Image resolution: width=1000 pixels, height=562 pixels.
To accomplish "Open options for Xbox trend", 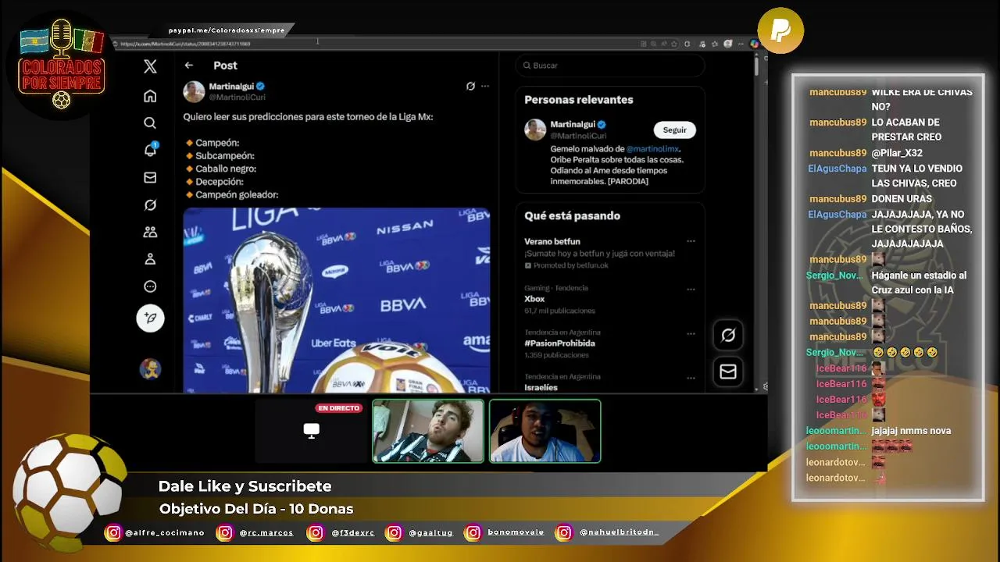I will (691, 289).
